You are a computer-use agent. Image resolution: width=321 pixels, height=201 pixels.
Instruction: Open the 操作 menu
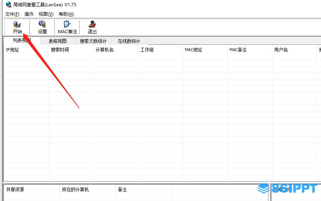[x=29, y=14]
